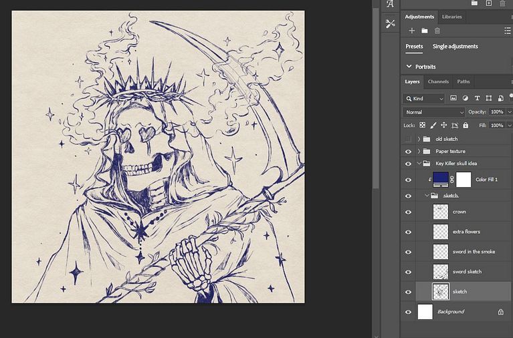Open the blend mode Normal dropdown

(433, 112)
